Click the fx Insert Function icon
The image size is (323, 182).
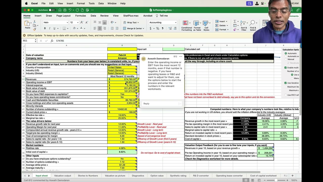[x=52, y=41]
